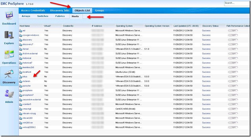The height and width of the screenshot is (137, 251).
Task: Click host icon next to cowgerwindows
Action: (21, 35)
